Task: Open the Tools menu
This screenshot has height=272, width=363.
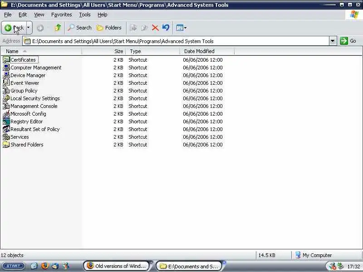Action: tap(85, 15)
